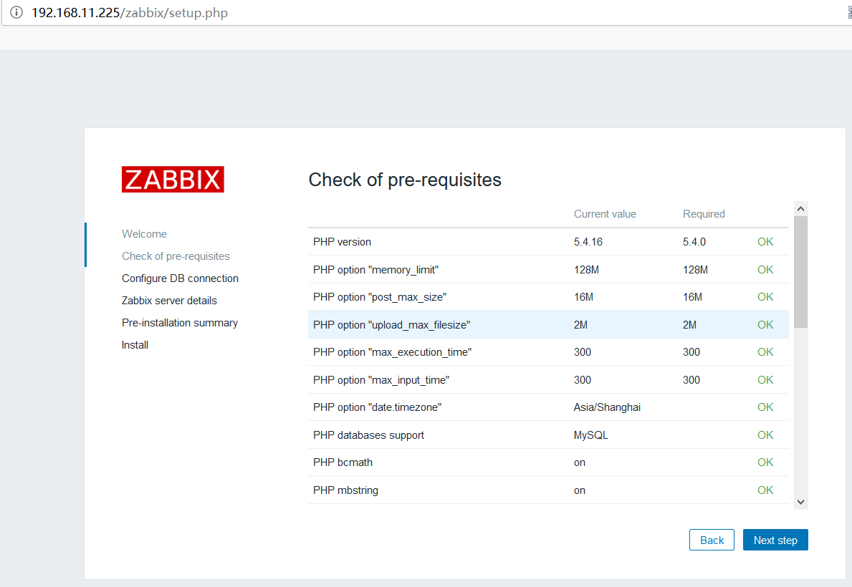Click the date.timezone row
Viewport: 852px width, 587px height.
click(548, 407)
